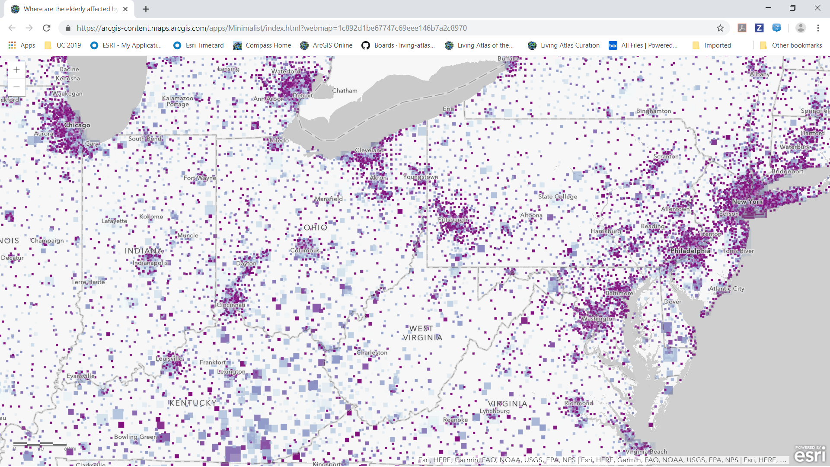
Task: Reload the current page
Action: click(46, 28)
